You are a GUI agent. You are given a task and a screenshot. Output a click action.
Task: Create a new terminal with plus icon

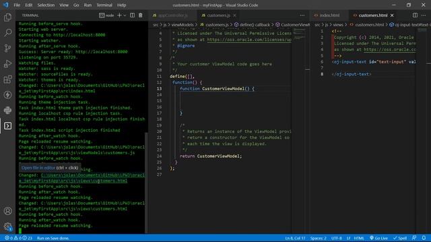[x=119, y=15]
